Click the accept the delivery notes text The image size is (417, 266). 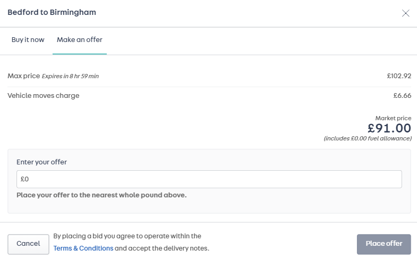(162, 248)
